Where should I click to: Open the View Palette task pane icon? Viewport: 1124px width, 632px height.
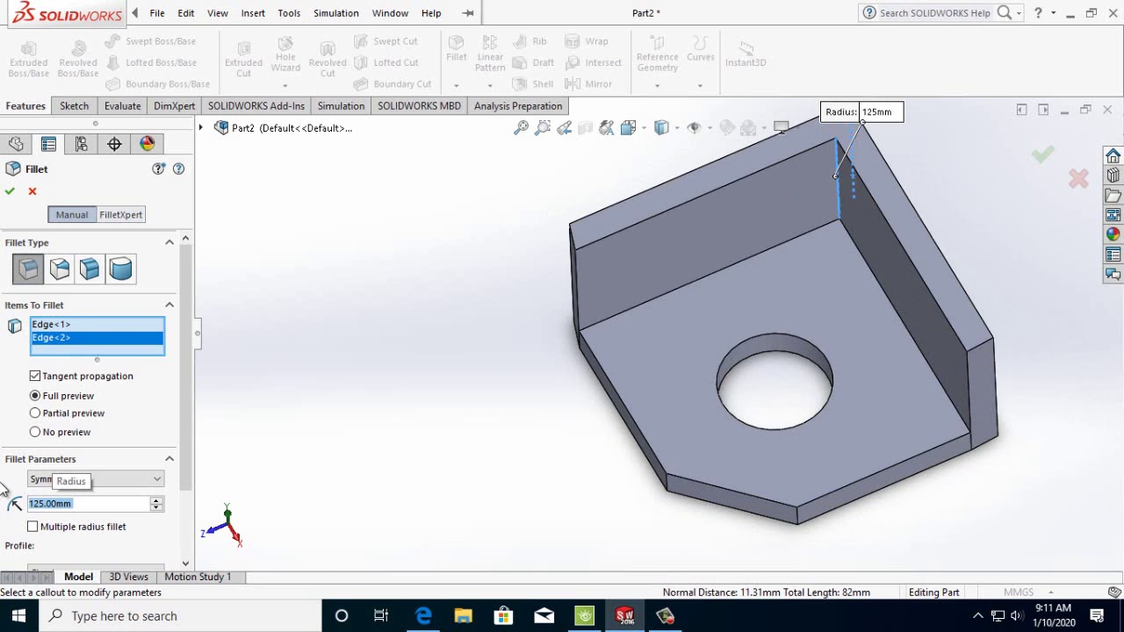[1113, 215]
